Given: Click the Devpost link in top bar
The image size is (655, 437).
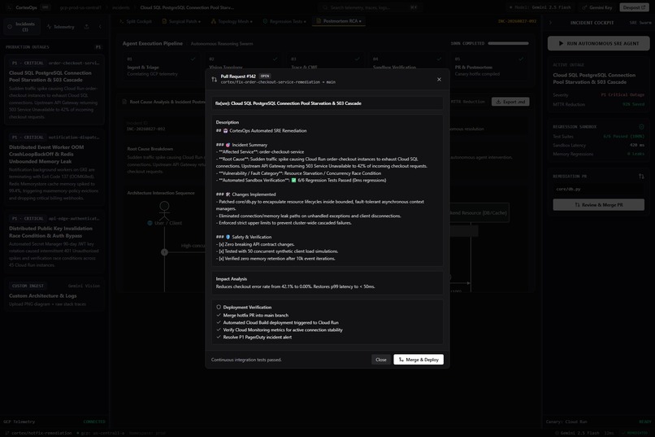Looking at the screenshot, I should (x=634, y=7).
